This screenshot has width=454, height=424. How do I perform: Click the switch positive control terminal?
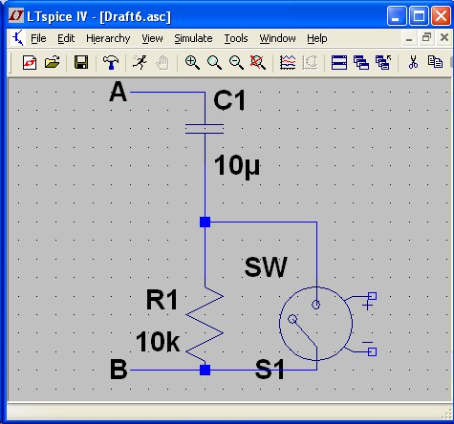(x=373, y=296)
